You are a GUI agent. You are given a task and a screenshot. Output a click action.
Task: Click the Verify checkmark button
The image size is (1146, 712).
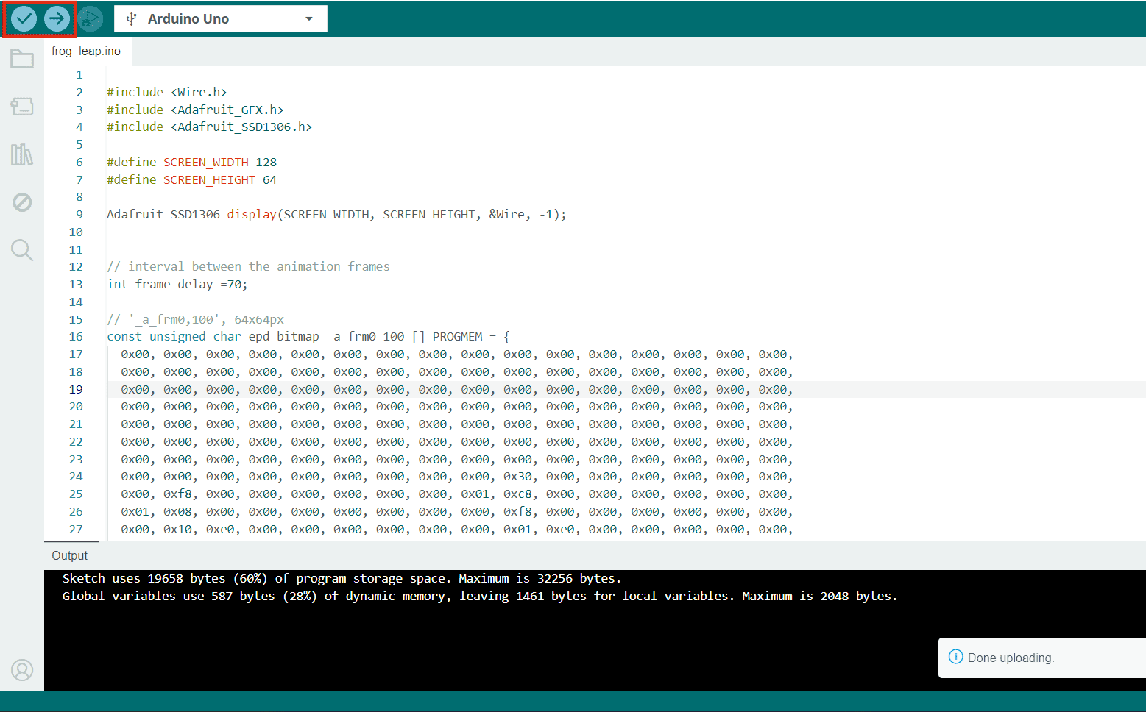(x=24, y=19)
